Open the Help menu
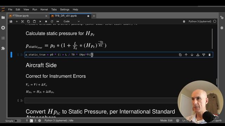 click(x=75, y=9)
